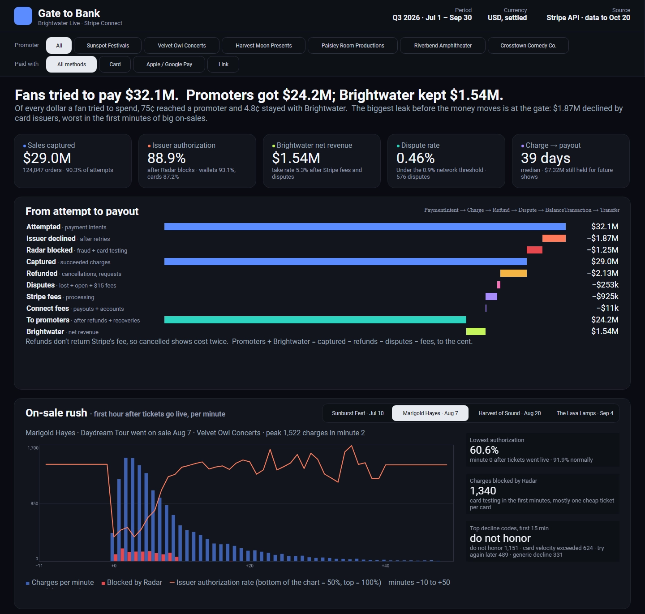The image size is (645, 614).
Task: Click the Period Q3 2026 header value
Action: (432, 18)
